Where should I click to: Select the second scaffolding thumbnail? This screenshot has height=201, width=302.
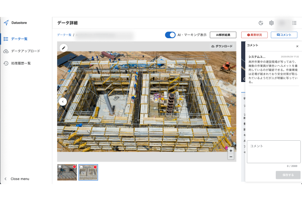[88, 172]
